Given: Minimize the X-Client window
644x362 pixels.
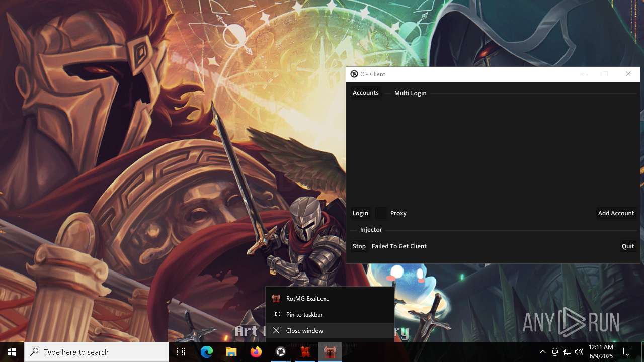Looking at the screenshot, I should pyautogui.click(x=583, y=74).
